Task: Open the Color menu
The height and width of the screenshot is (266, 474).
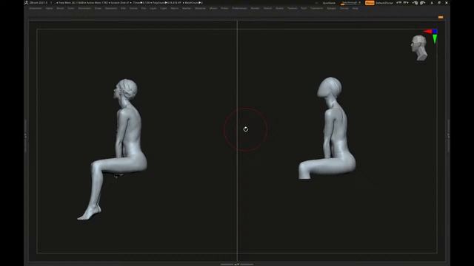Action: coord(71,8)
